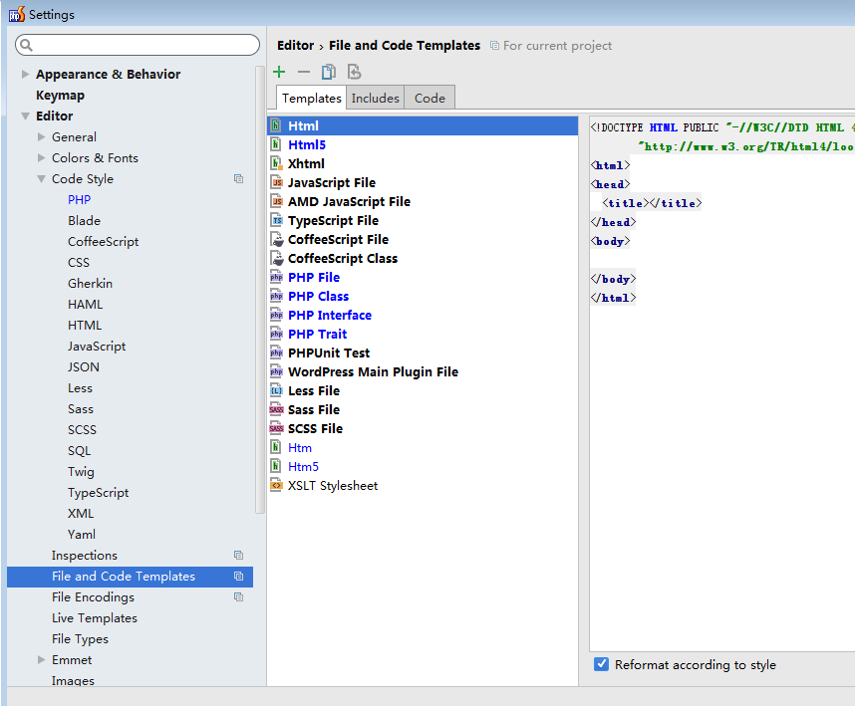Click the AMD JavaScript File icon

(x=276, y=201)
